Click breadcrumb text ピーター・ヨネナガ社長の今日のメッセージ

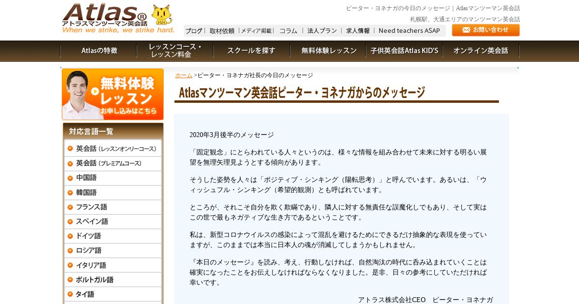[x=255, y=75]
